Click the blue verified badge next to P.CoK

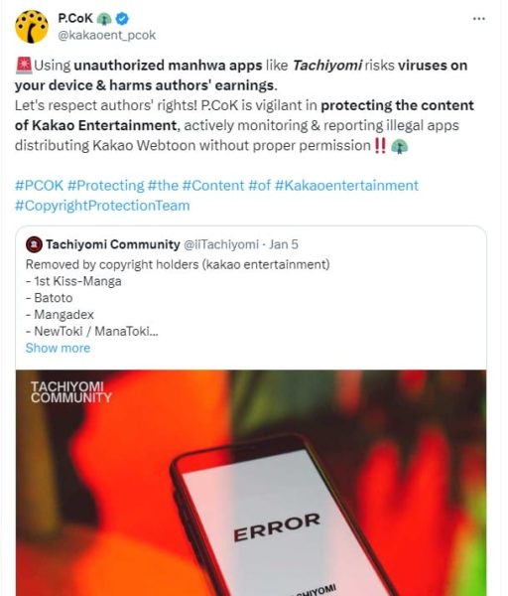tap(122, 18)
